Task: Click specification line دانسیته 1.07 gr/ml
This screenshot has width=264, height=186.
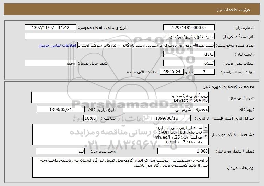Action: click(184, 142)
